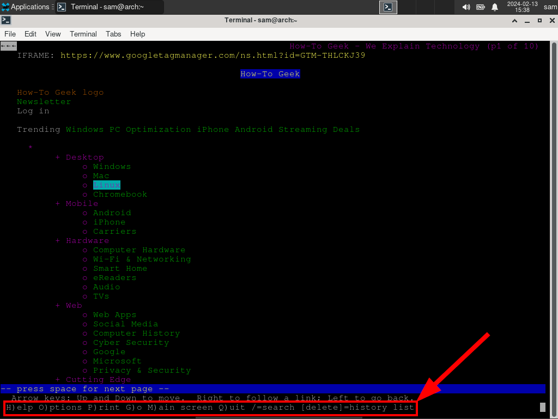
Task: Click the Smart Home link
Action: [x=120, y=269]
